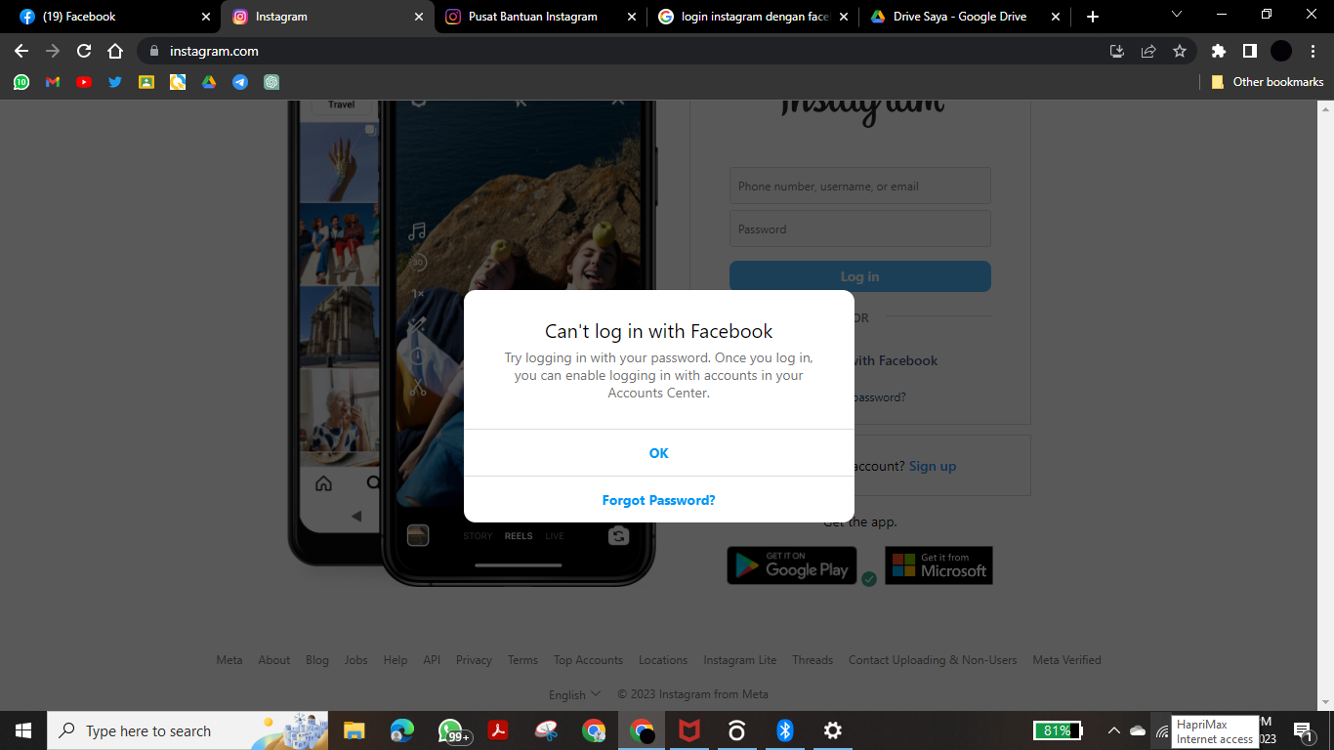1334x750 pixels.
Task: Open the Top Accounts footer link
Action: tap(588, 660)
